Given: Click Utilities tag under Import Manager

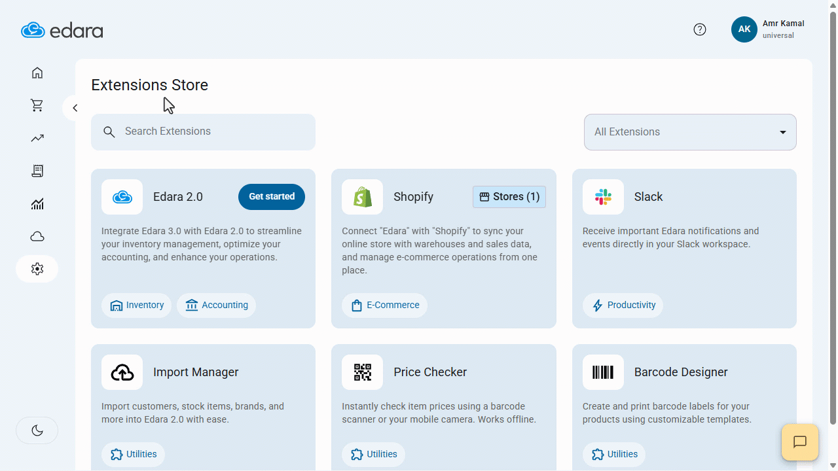Looking at the screenshot, I should point(134,455).
